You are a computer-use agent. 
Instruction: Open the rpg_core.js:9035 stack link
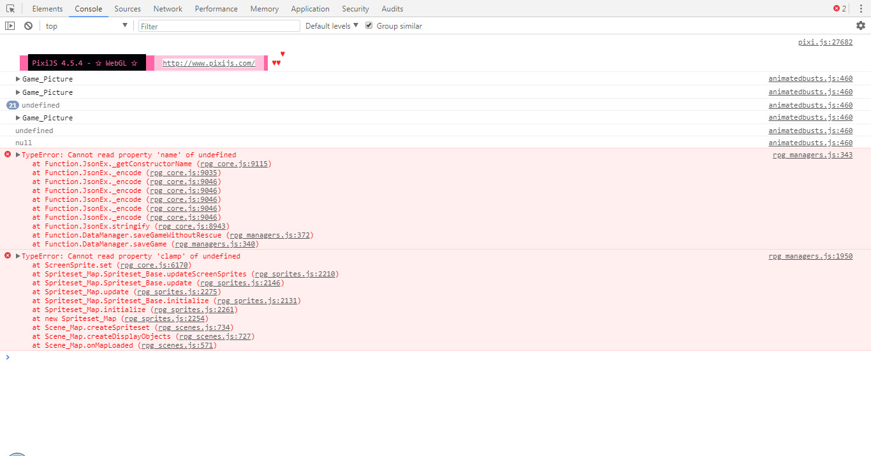[x=183, y=173]
